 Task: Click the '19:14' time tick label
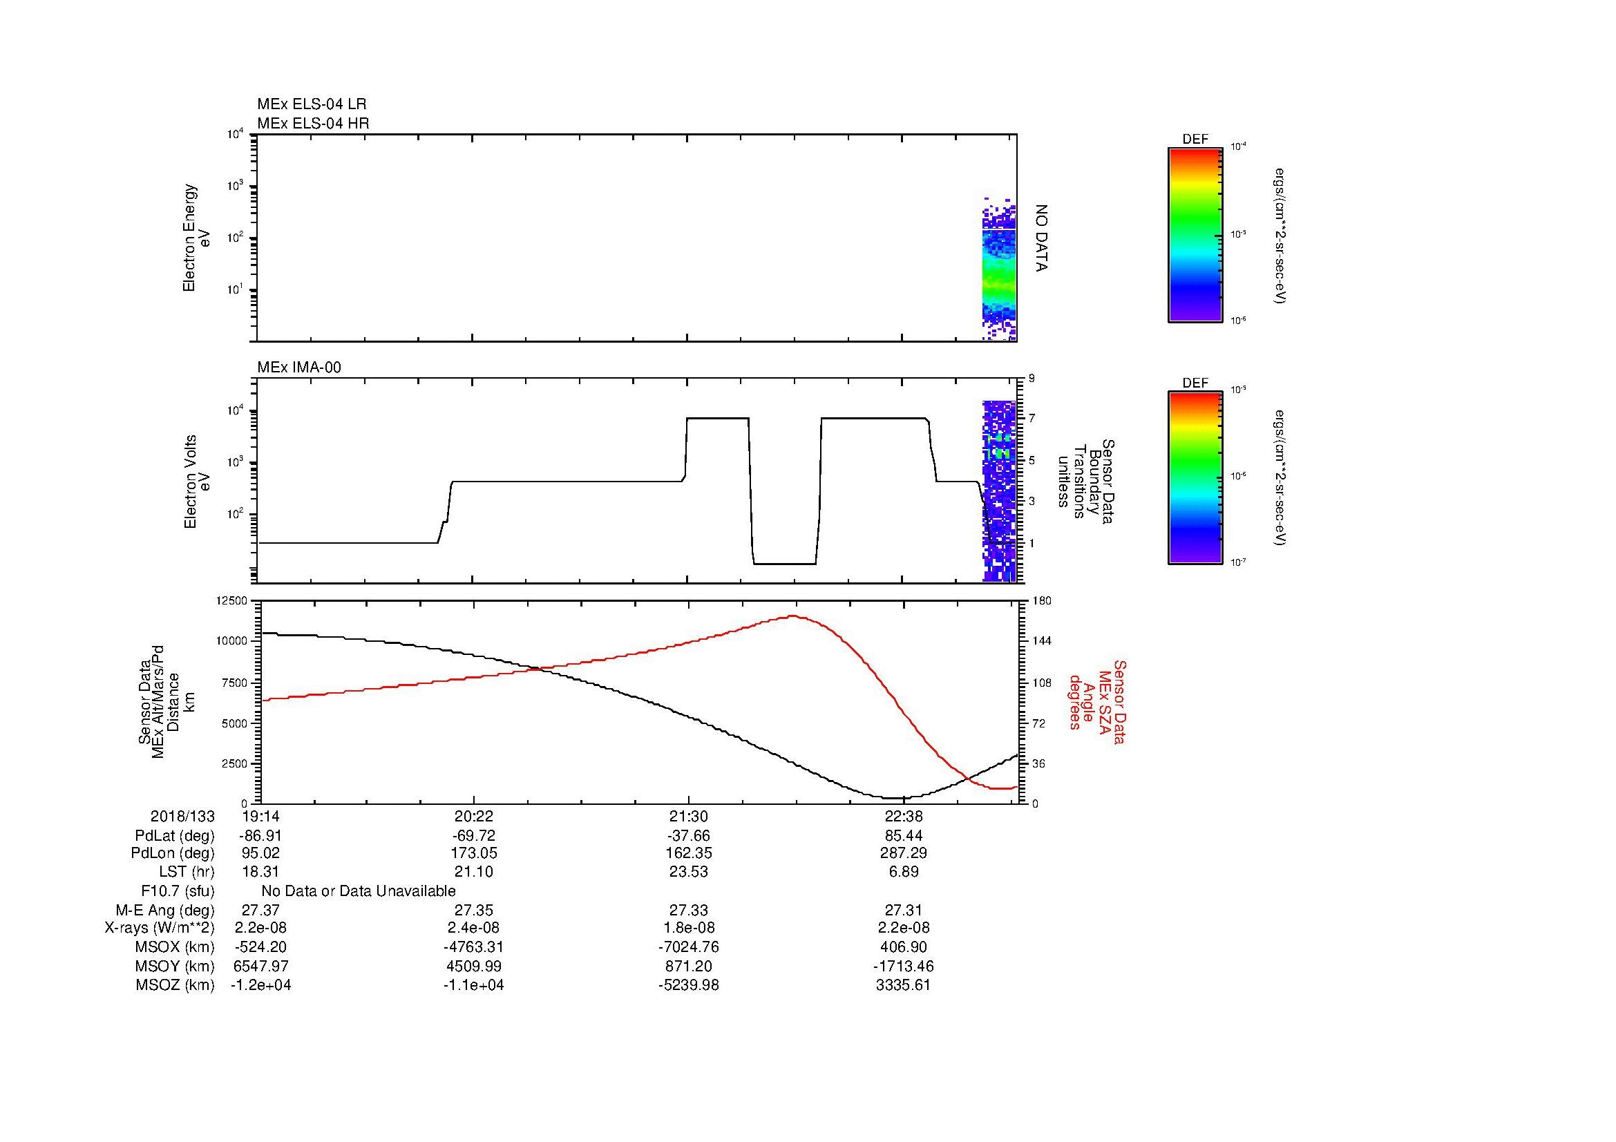coord(261,816)
